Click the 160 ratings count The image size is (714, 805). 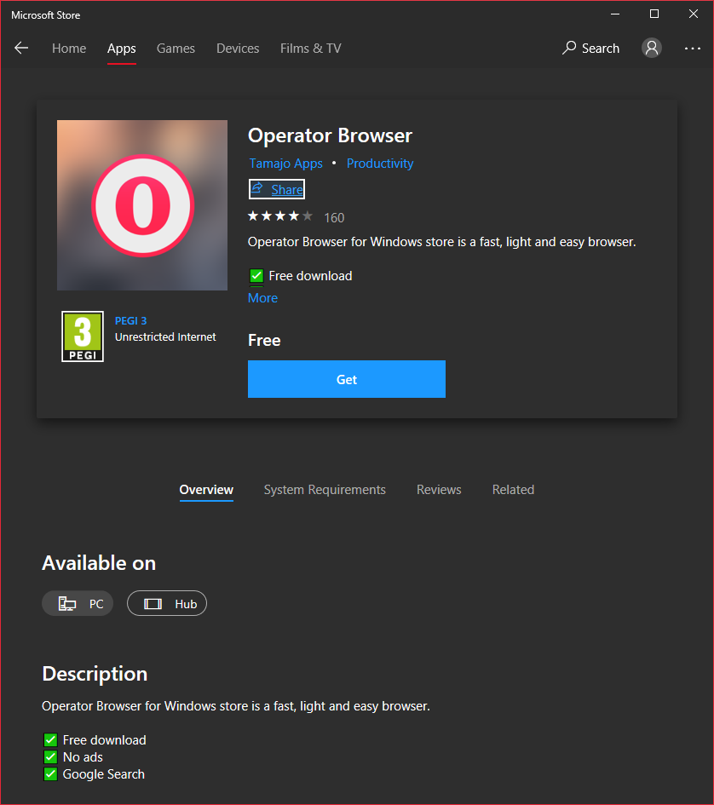coord(334,218)
